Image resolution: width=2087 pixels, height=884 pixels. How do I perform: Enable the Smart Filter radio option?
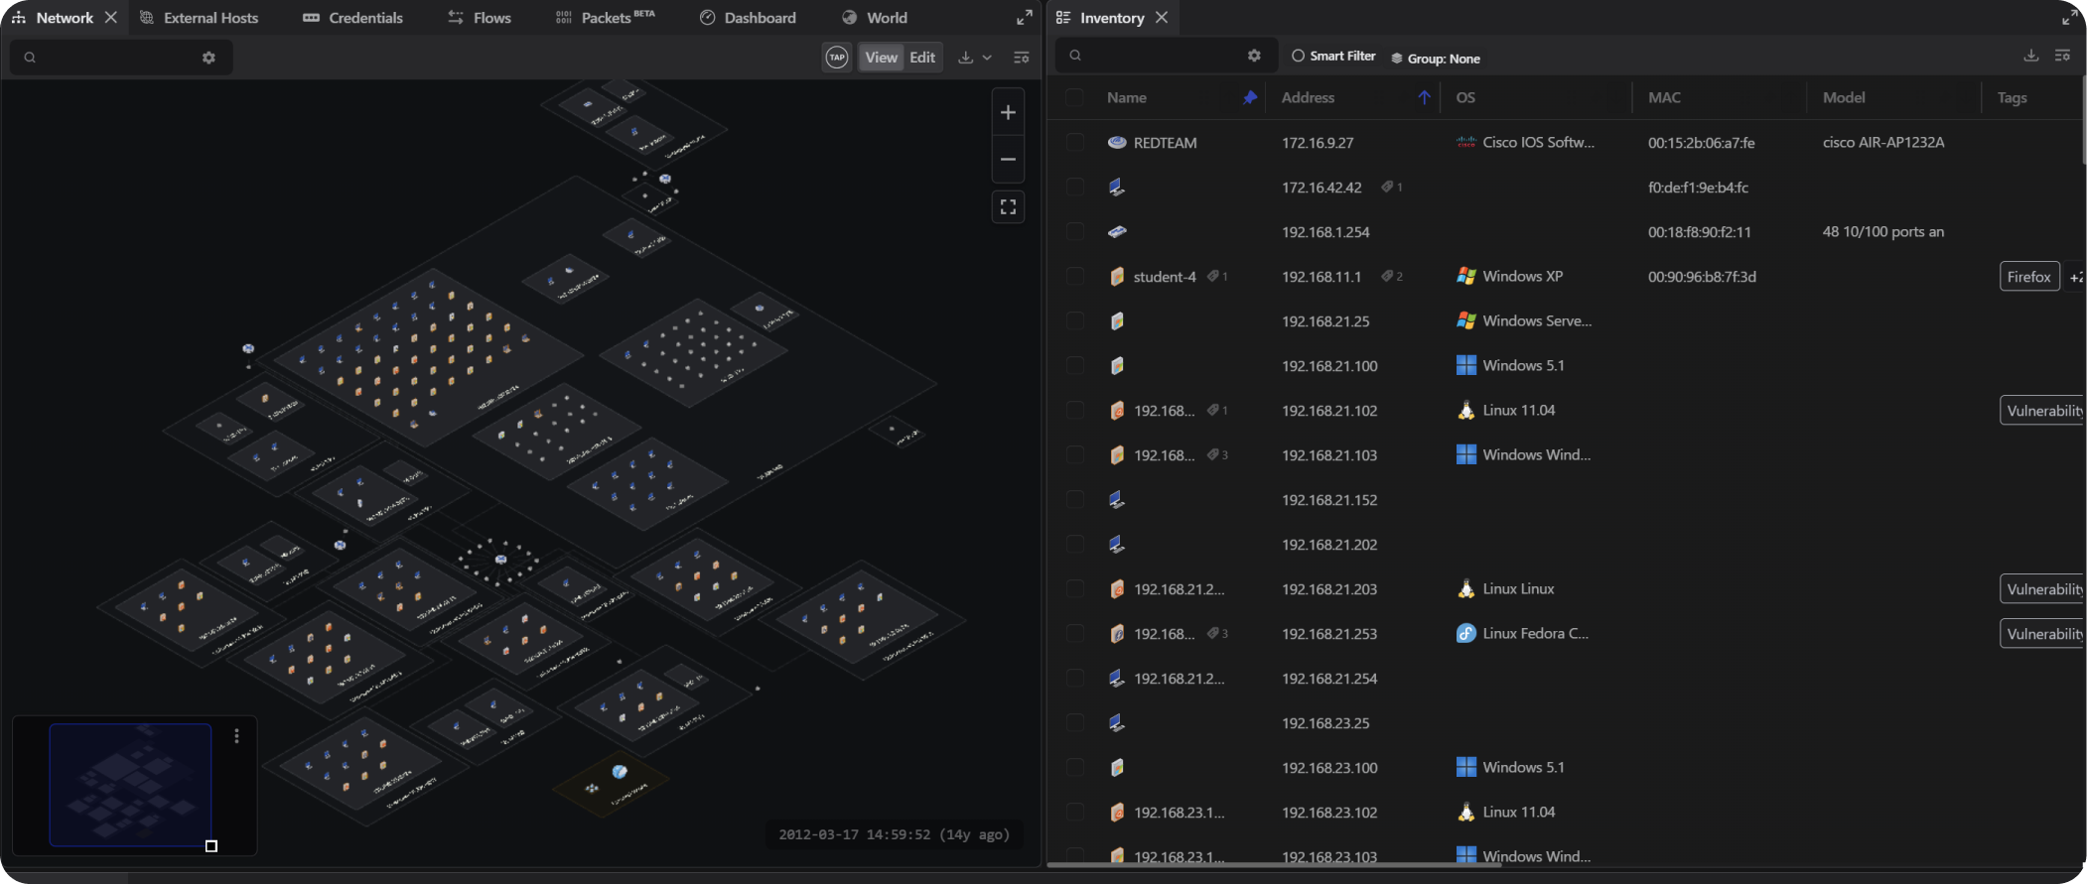pyautogui.click(x=1298, y=57)
